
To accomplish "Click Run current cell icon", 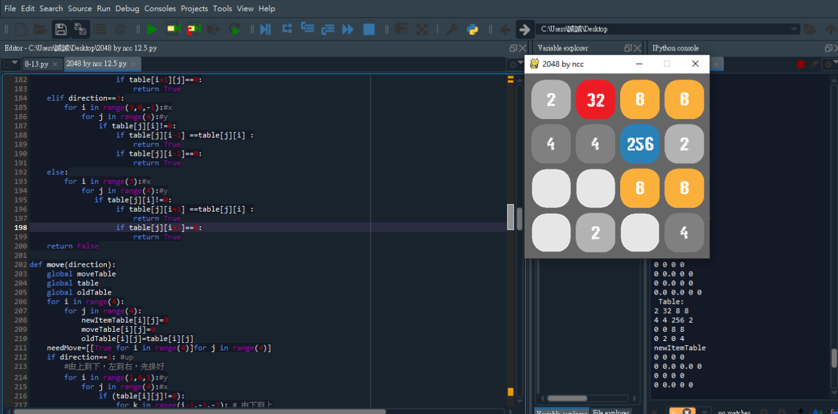I will click(172, 29).
